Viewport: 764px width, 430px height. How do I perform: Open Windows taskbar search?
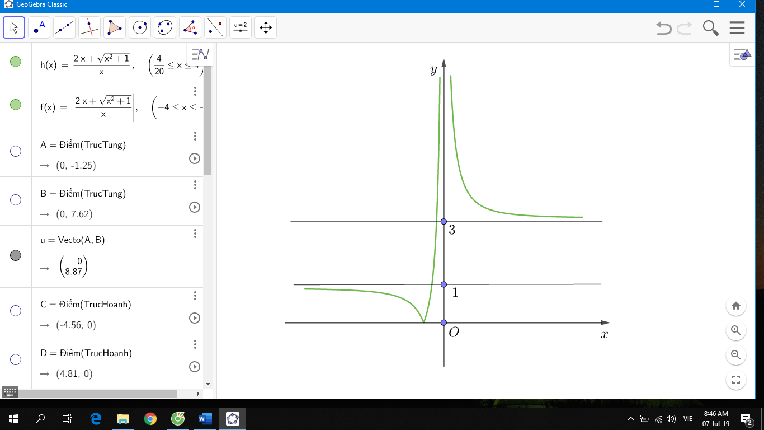click(x=40, y=418)
